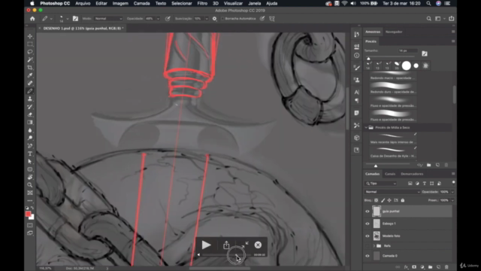Create a new layer group
The height and width of the screenshot is (271, 481).
431,267
